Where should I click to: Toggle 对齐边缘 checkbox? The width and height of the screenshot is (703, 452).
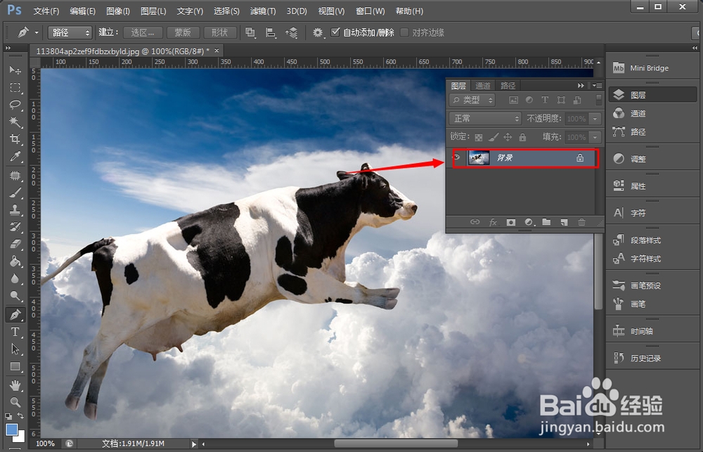click(404, 32)
